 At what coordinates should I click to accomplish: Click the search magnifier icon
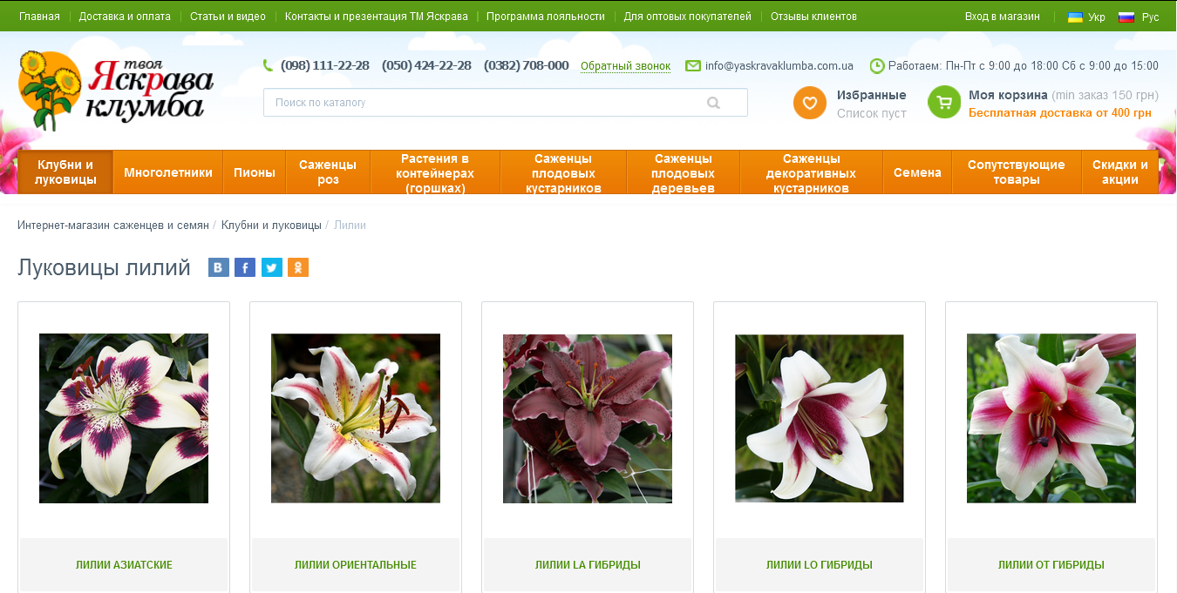(x=713, y=103)
